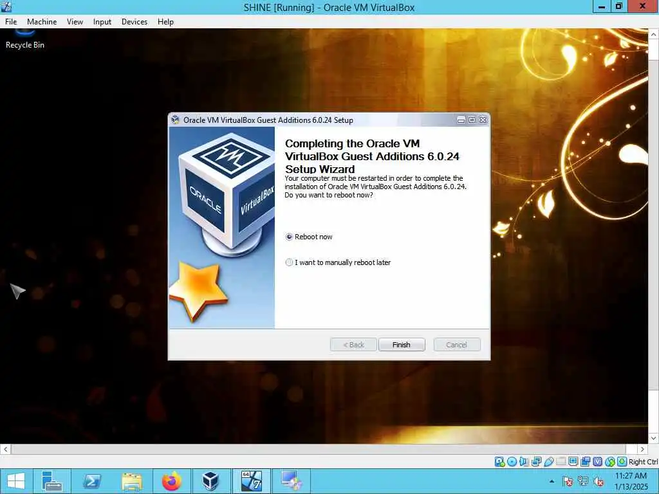Click the display settings status icon

(x=573, y=462)
